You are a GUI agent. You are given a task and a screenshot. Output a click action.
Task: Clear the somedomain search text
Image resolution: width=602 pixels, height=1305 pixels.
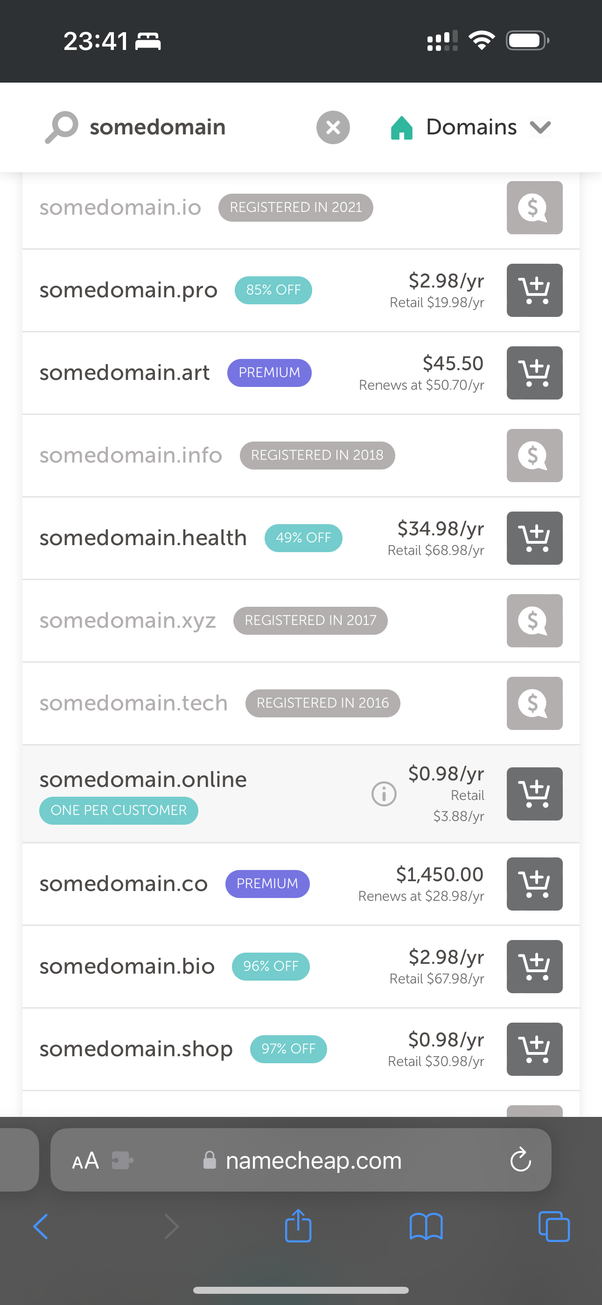333,127
